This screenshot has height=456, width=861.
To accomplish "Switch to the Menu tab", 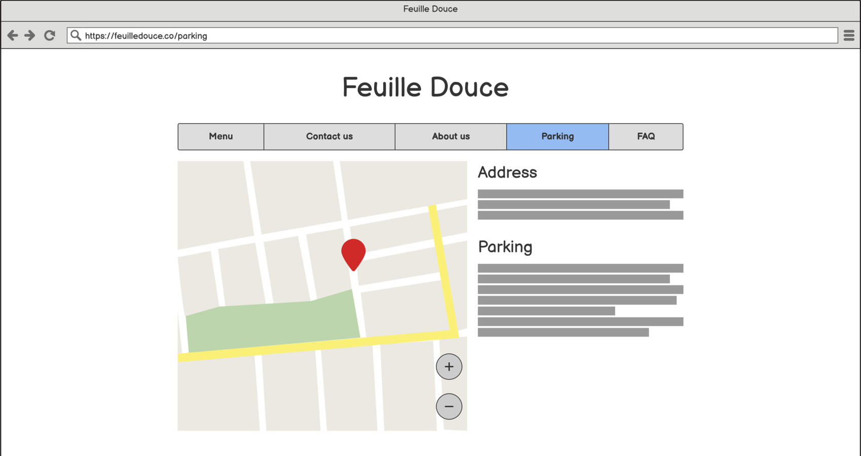I will [220, 136].
